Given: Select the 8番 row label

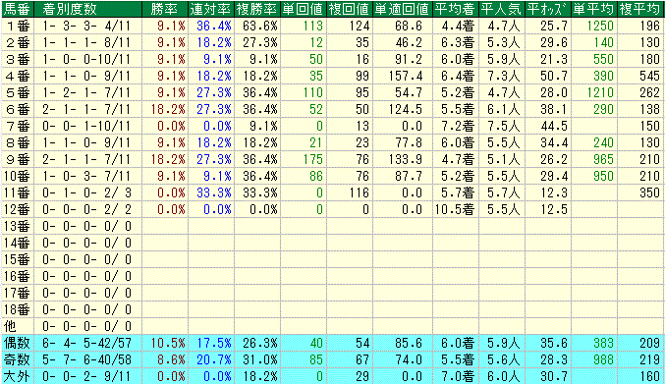Looking at the screenshot, I should tap(18, 142).
